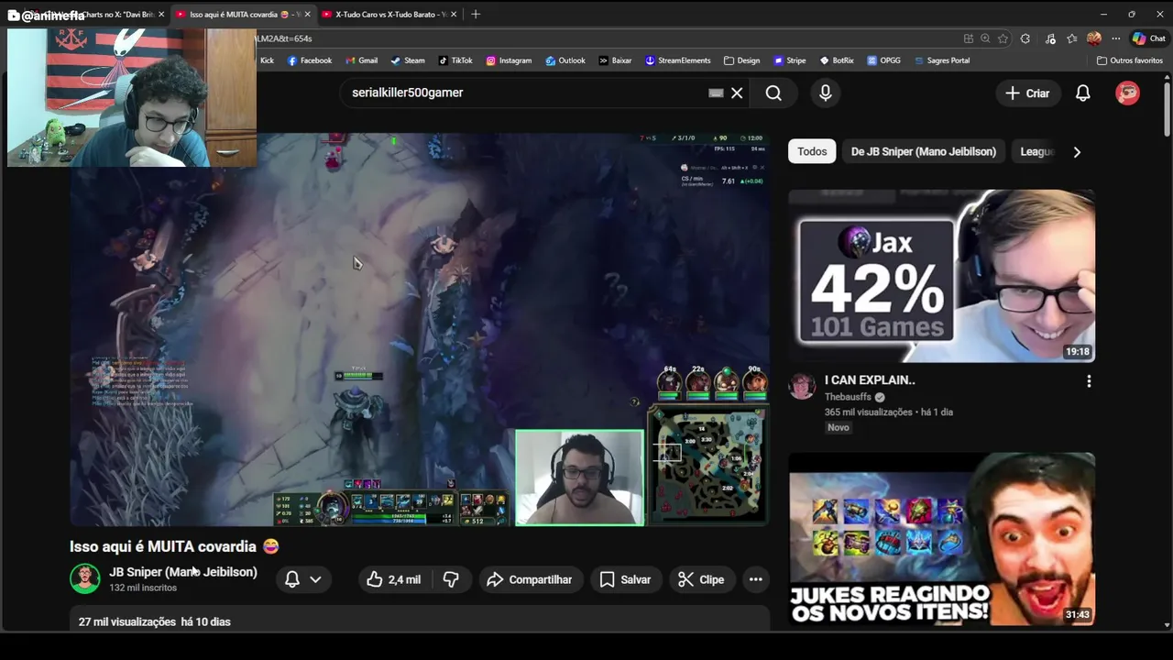
Task: Click '365 mil visualizações' metadata text
Action: click(868, 412)
